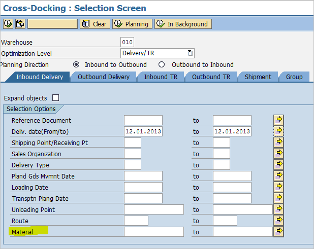Open multiple selection for Delivery Type
Screen dimensions: 314x249
pyautogui.click(x=278, y=164)
